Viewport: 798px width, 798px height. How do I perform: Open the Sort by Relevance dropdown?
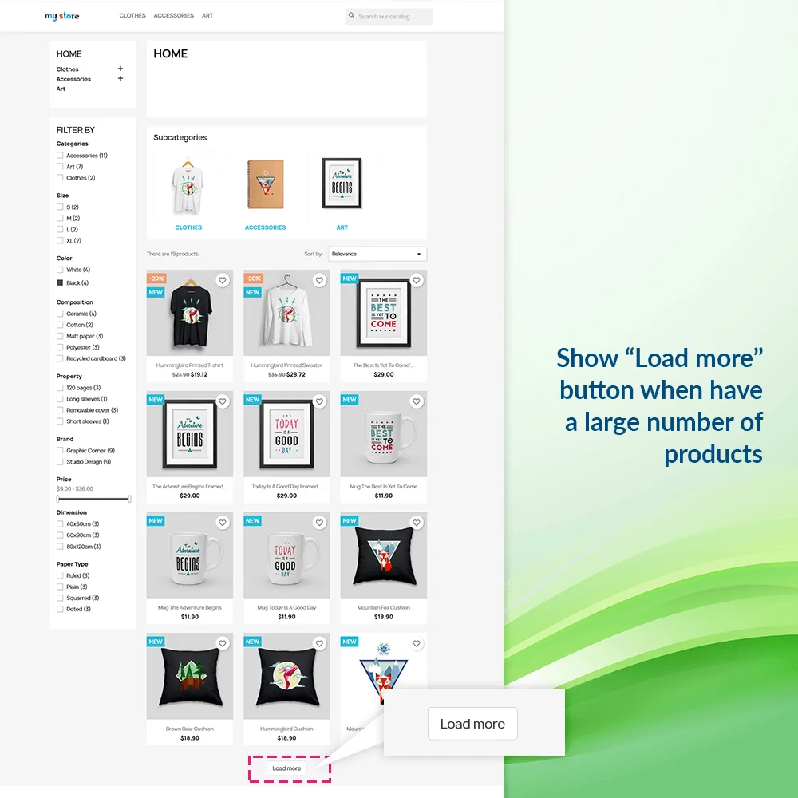coord(377,254)
